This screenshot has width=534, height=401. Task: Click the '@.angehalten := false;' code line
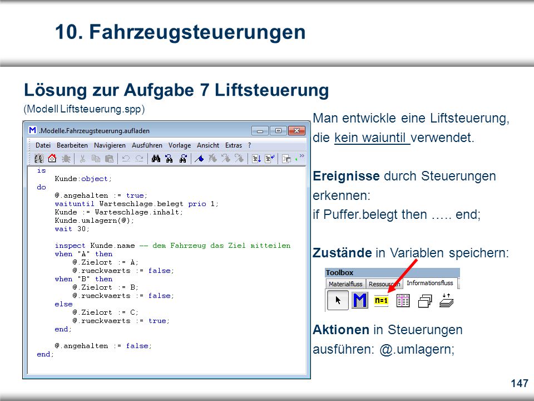pos(103,346)
